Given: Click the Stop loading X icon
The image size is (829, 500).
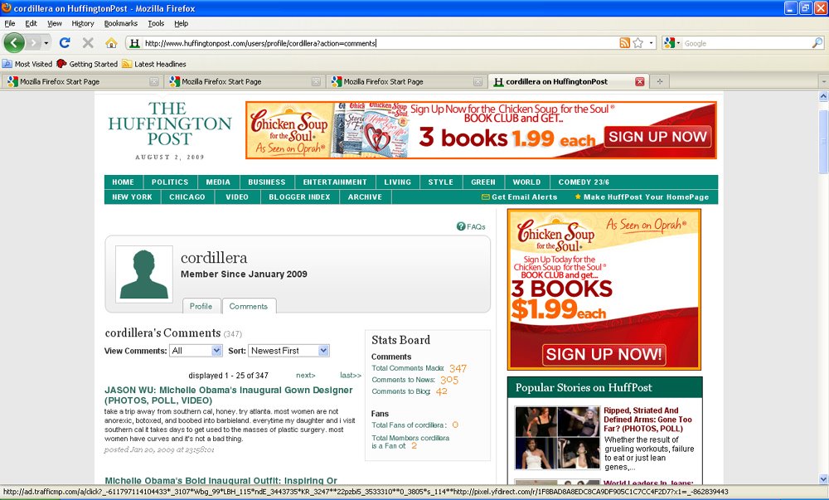Looking at the screenshot, I should coord(88,43).
